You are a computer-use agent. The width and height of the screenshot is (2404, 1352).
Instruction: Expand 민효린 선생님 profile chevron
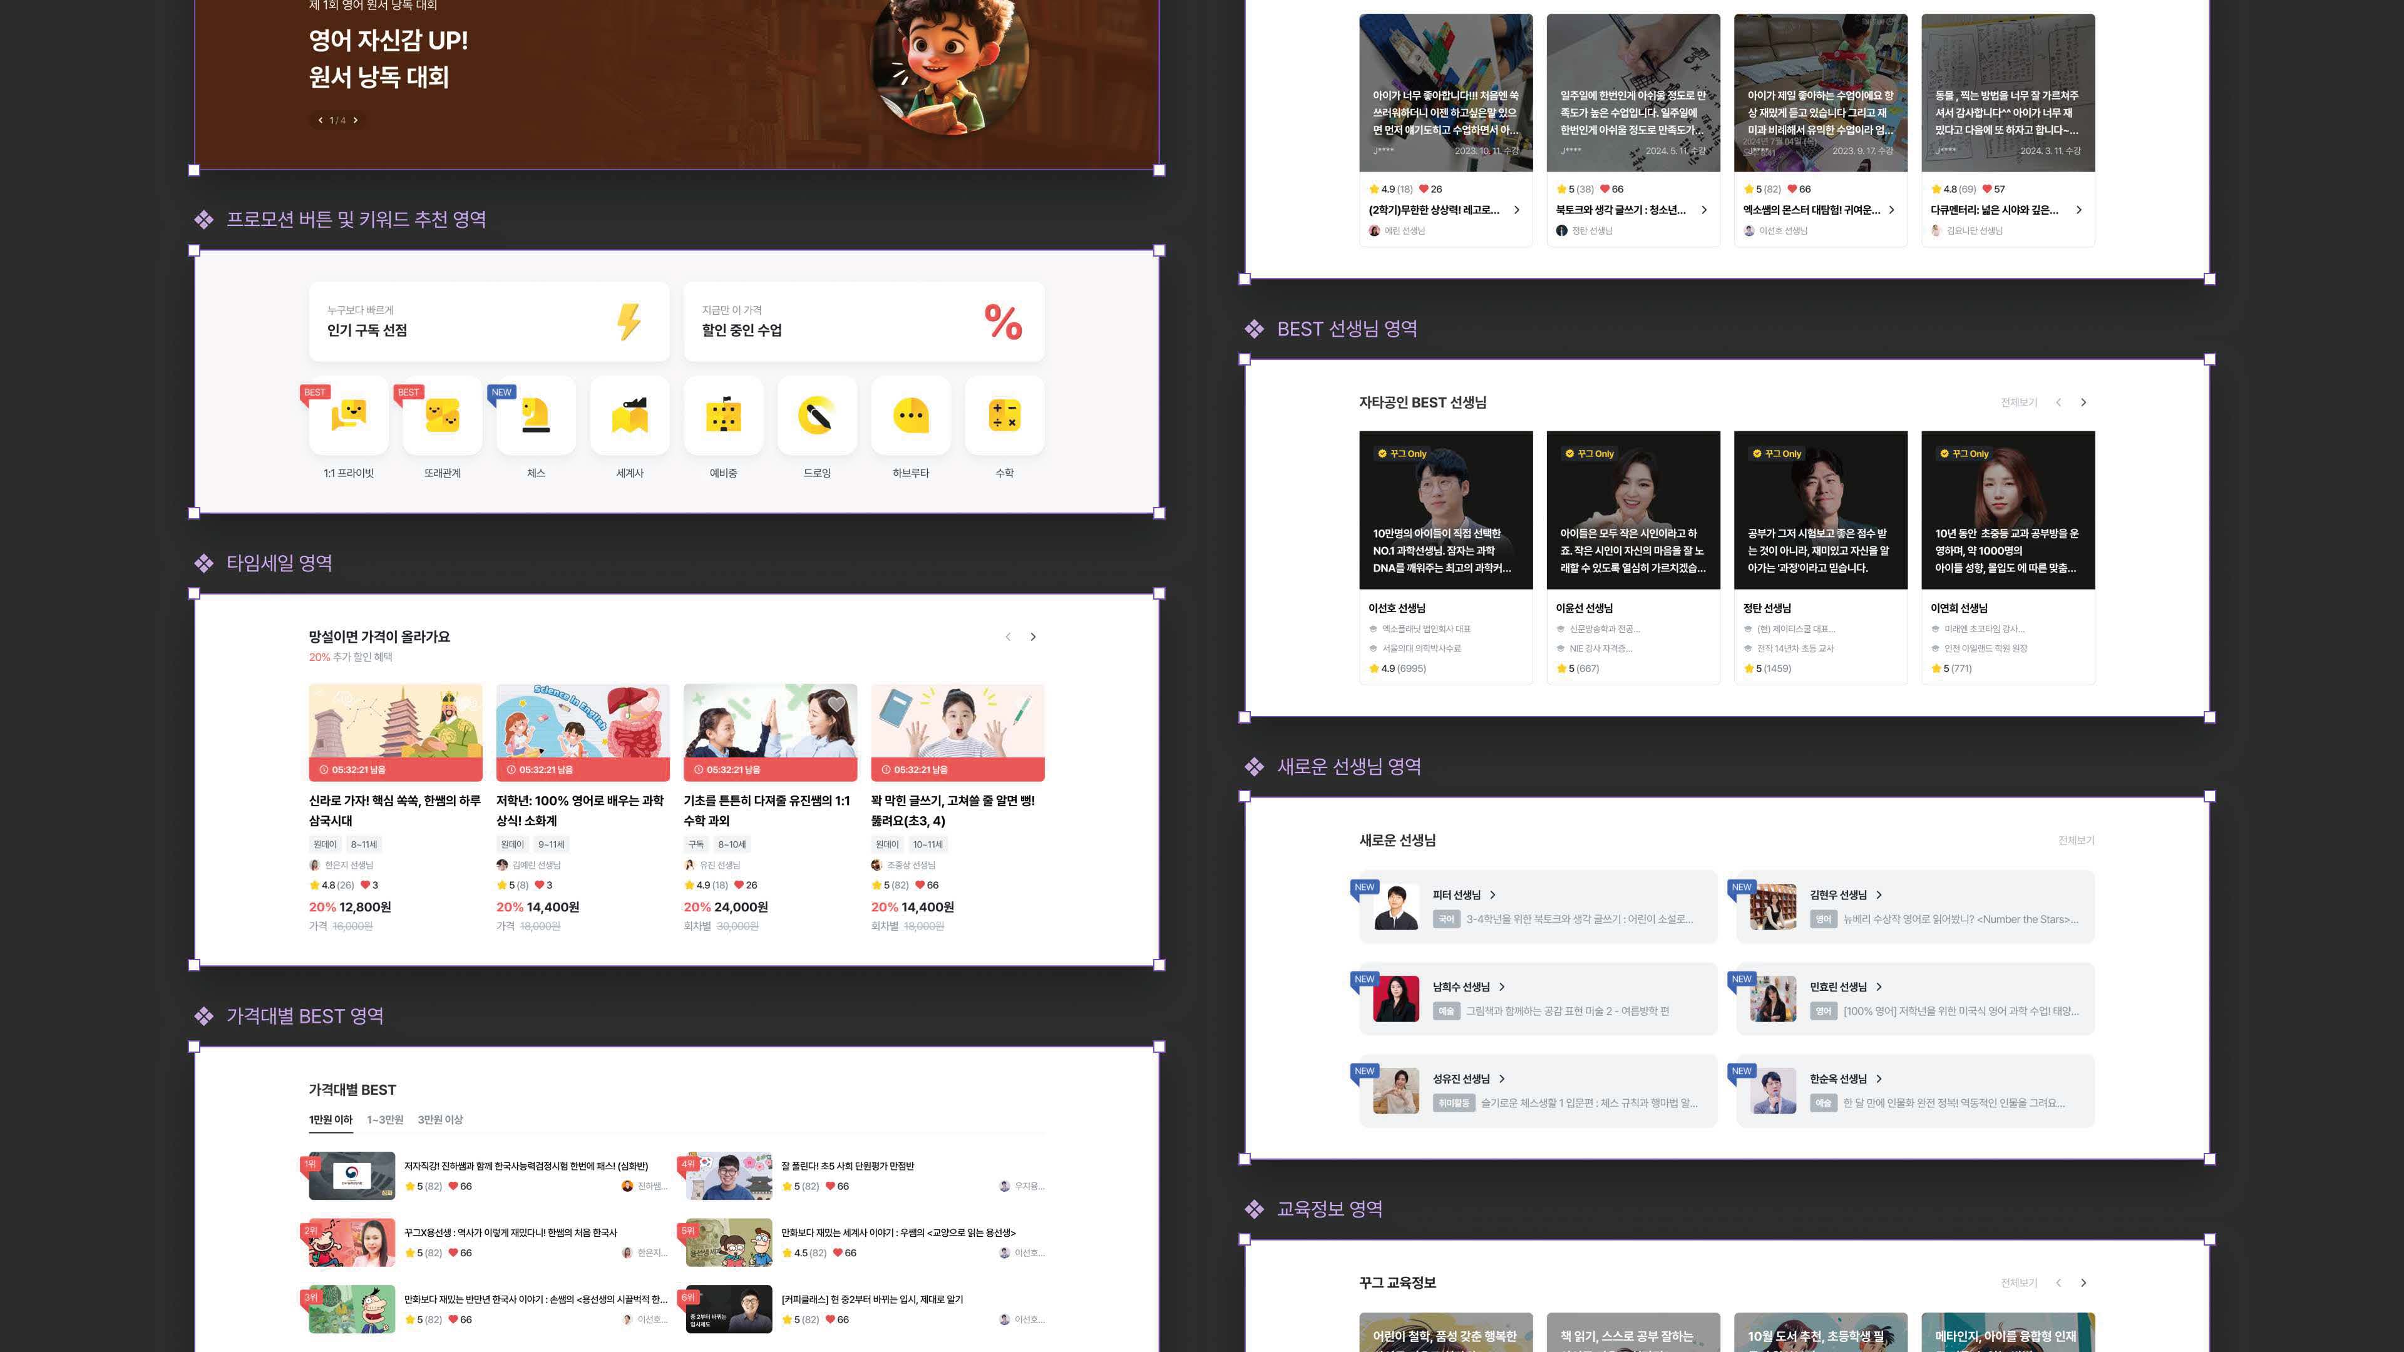1879,987
